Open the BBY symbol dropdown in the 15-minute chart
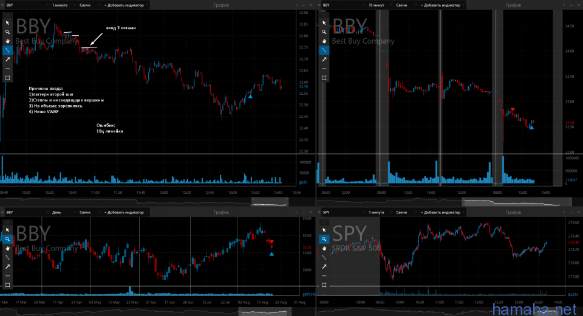Image resolution: width=583 pixels, height=316 pixels. [x=344, y=5]
